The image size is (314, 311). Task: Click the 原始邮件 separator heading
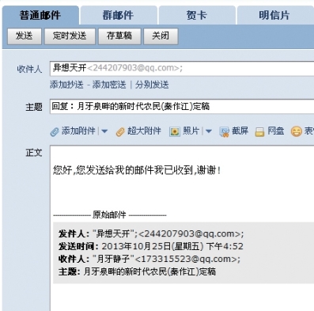109,215
